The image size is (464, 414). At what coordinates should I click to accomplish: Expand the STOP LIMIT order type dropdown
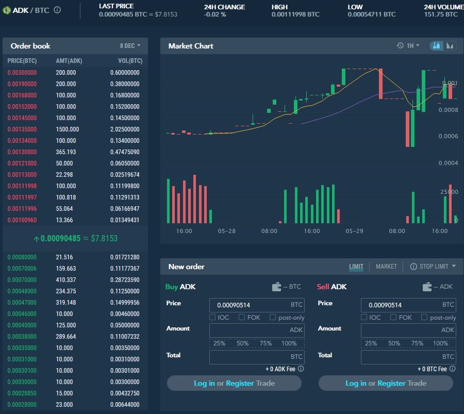454,267
